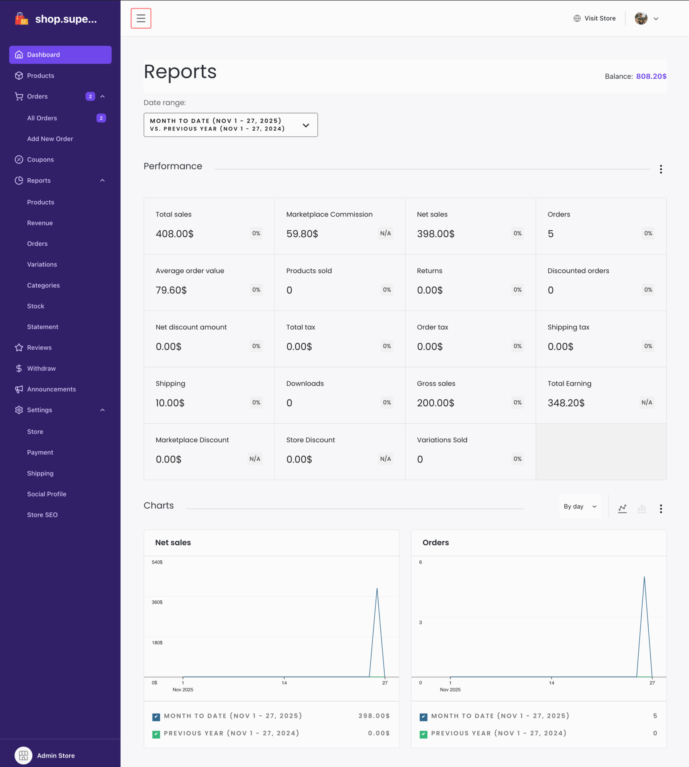This screenshot has height=767, width=689.
Task: Select the Reviews star icon in sidebar
Action: [19, 348]
